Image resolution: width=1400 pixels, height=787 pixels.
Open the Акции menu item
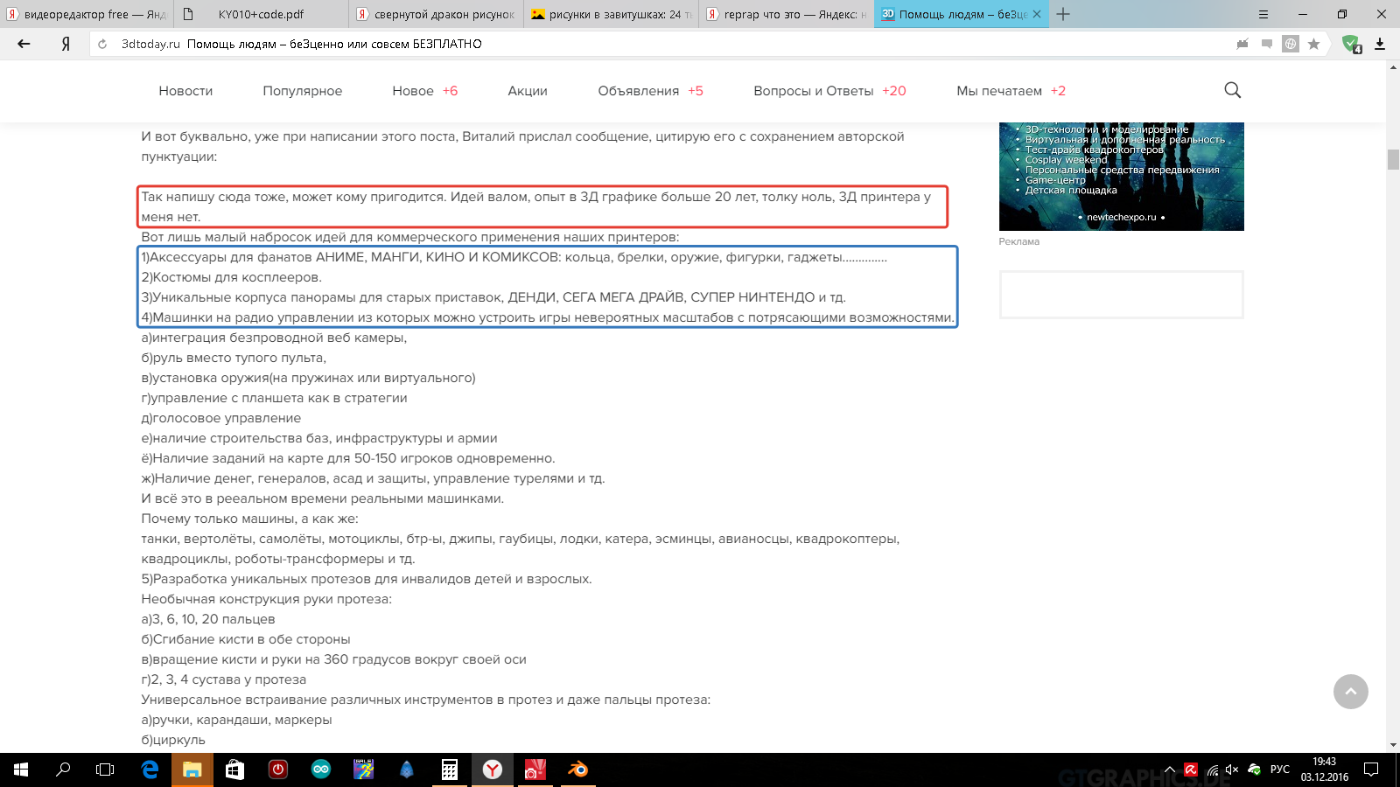coord(528,91)
